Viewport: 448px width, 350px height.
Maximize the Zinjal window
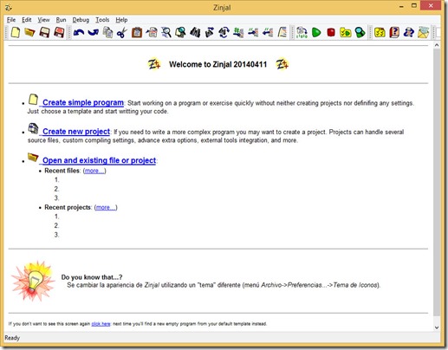[x=414, y=6]
